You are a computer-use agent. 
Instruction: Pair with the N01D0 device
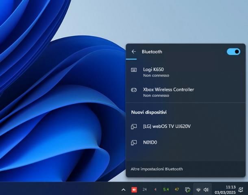point(185,143)
